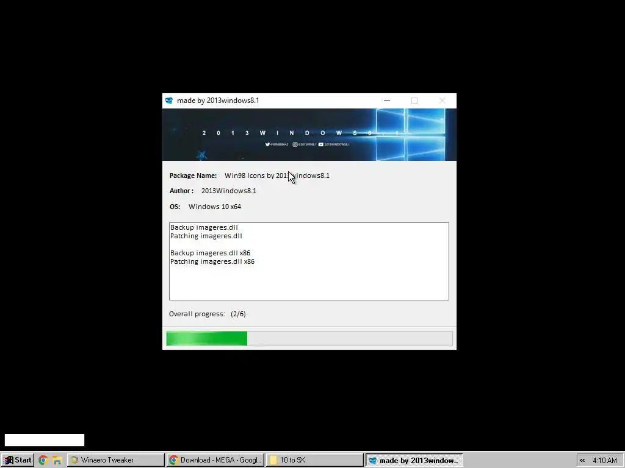Viewport: 625px width, 468px height.
Task: Click log line "Patching imageres.dll x86"
Action: (212, 261)
